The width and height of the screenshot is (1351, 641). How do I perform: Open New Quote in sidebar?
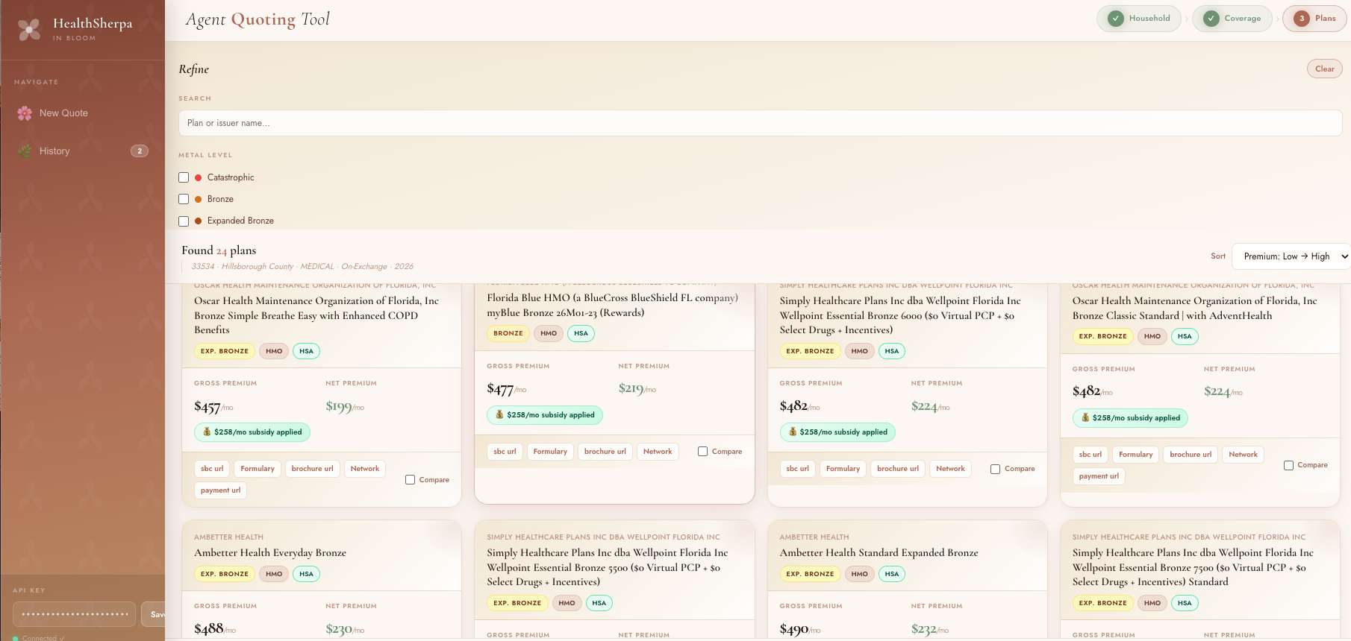[82, 113]
